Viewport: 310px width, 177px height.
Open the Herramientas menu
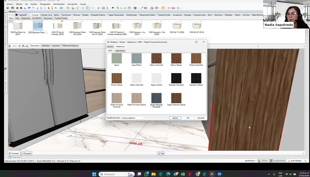(x=59, y=4)
